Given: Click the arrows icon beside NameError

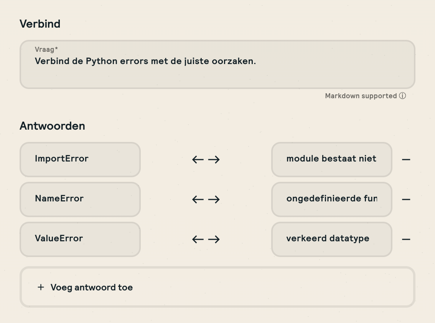Looking at the screenshot, I should [x=206, y=199].
